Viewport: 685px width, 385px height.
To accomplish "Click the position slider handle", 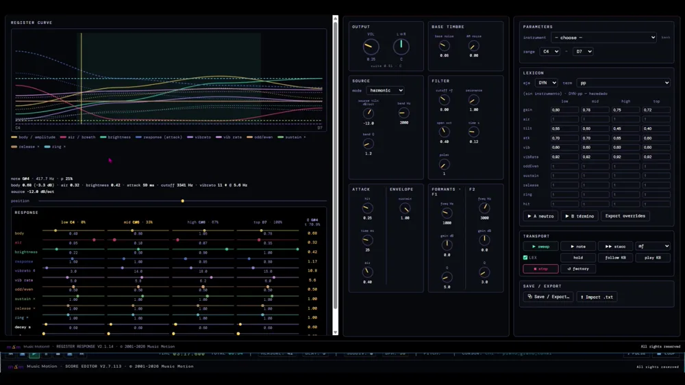I will 183,201.
